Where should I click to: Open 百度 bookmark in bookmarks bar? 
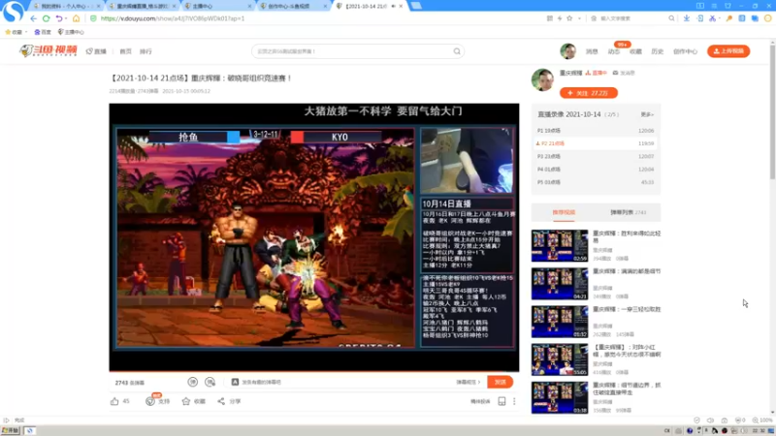coord(43,32)
